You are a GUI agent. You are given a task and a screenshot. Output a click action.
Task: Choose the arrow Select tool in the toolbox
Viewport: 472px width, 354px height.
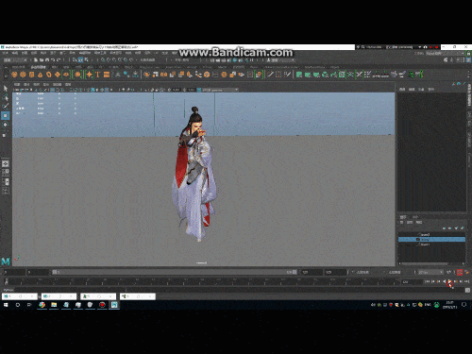[6, 89]
